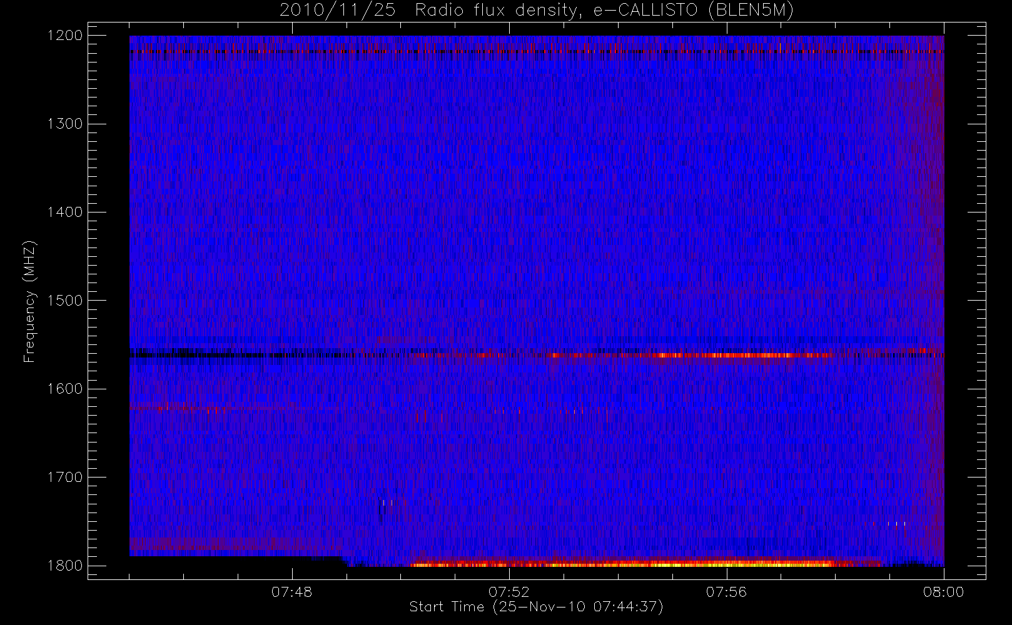
Task: Click the 07:56 time tick label
Action: (x=726, y=592)
